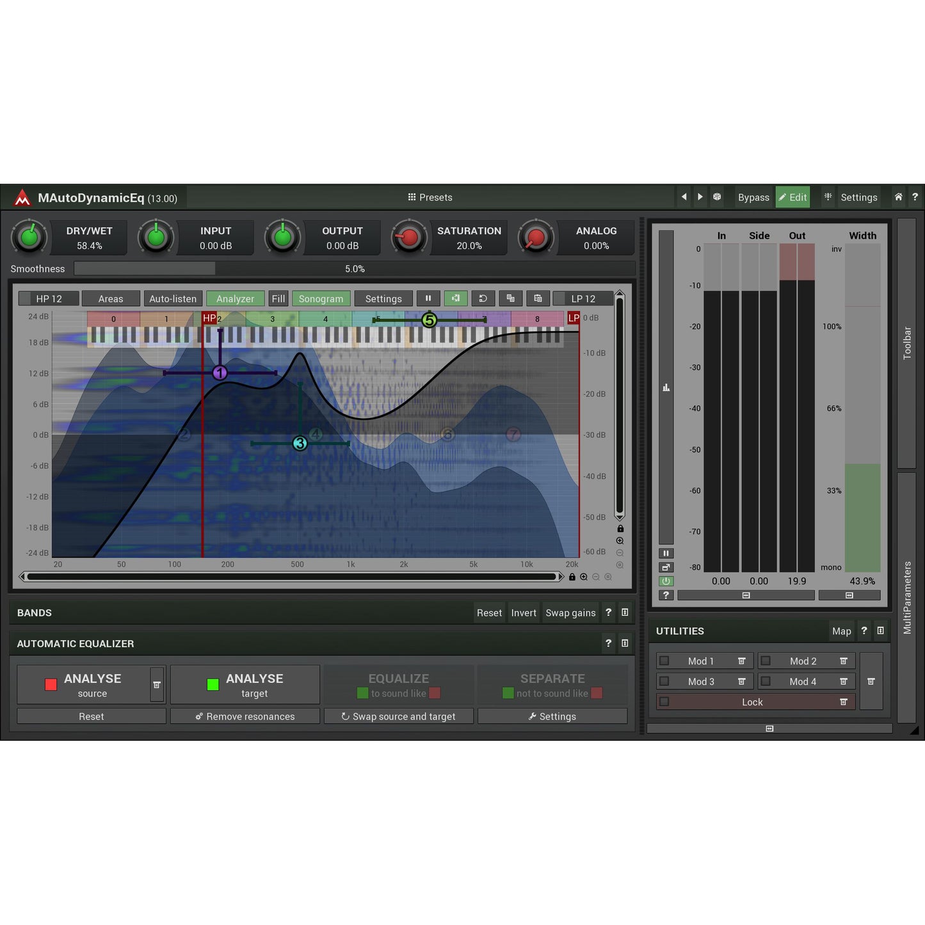Image resolution: width=925 pixels, height=925 pixels.
Task: Toggle the Analyzer view on
Action: (235, 298)
